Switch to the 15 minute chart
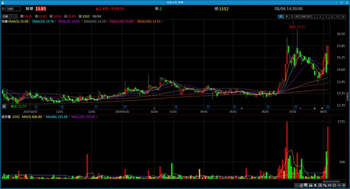This screenshot has height=189, width=350. (x=332, y=16)
